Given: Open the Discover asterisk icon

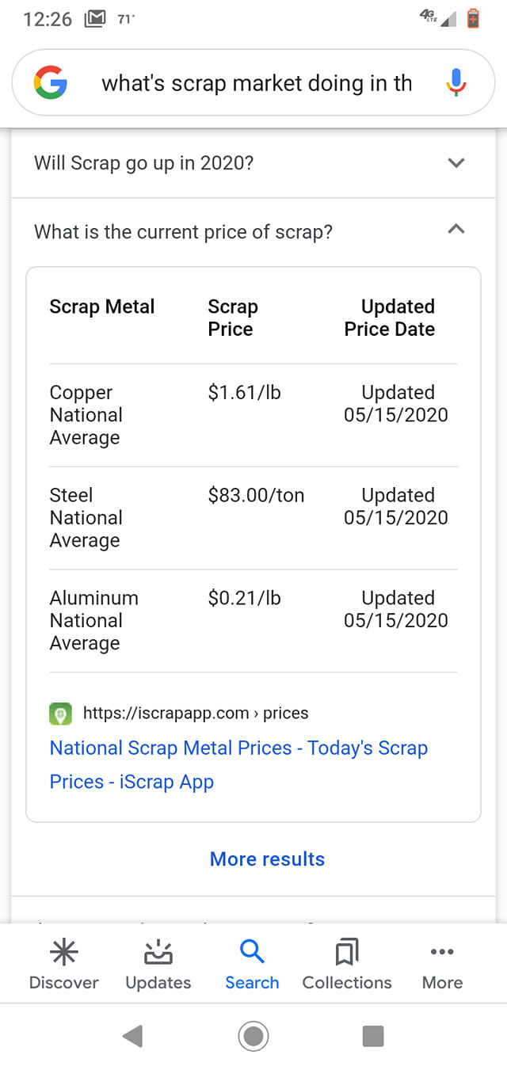Looking at the screenshot, I should tap(63, 952).
